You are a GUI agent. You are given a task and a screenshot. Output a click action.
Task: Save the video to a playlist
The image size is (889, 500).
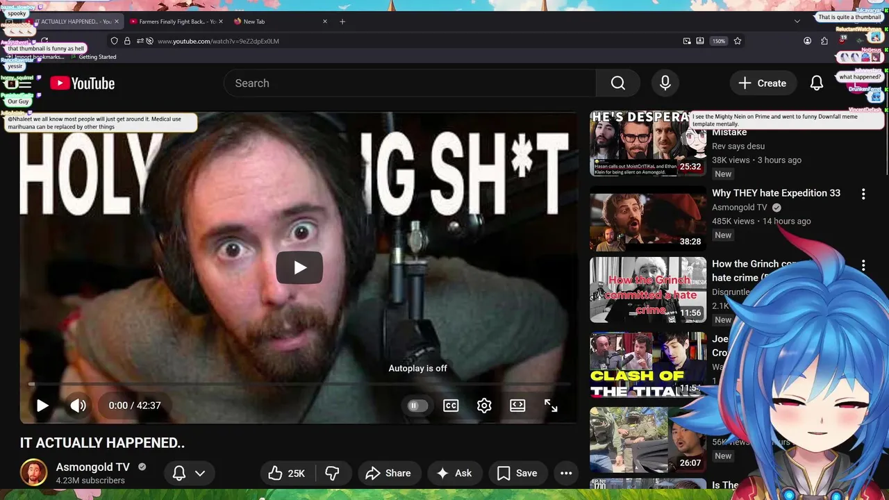click(517, 474)
